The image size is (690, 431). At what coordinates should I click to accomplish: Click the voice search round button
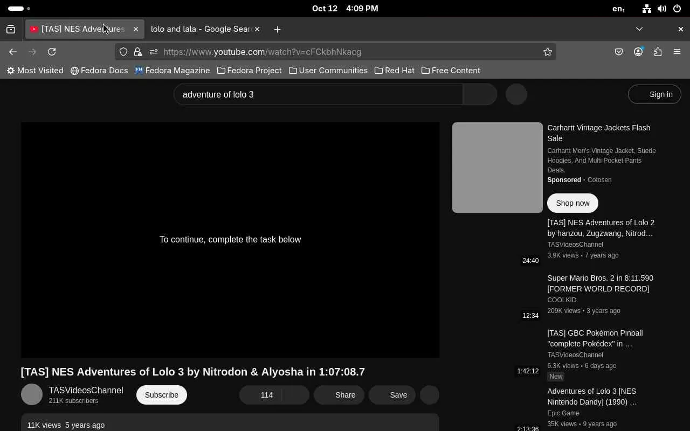tap(516, 94)
